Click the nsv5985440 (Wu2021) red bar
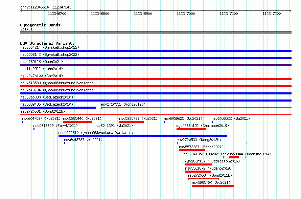The height and width of the screenshot is (199, 301). pos(78,122)
